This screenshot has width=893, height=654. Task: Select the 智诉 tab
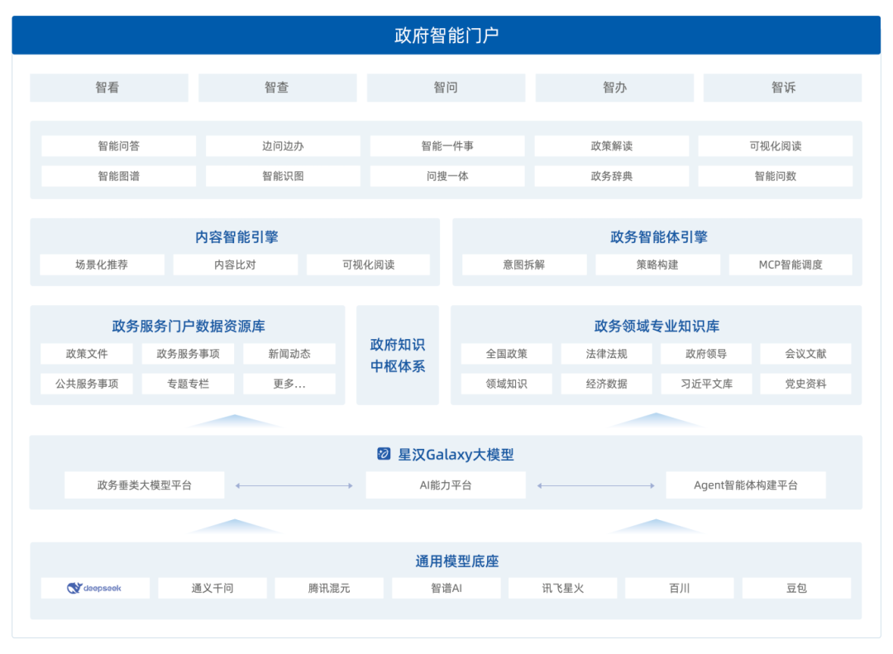click(782, 88)
